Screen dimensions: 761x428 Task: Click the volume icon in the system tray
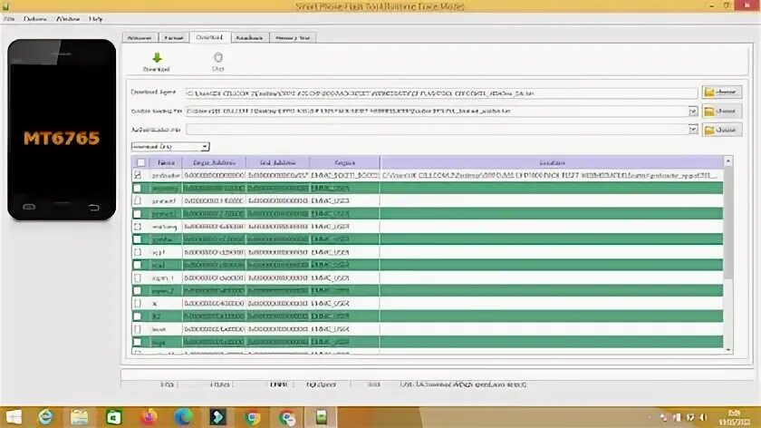[x=703, y=417]
